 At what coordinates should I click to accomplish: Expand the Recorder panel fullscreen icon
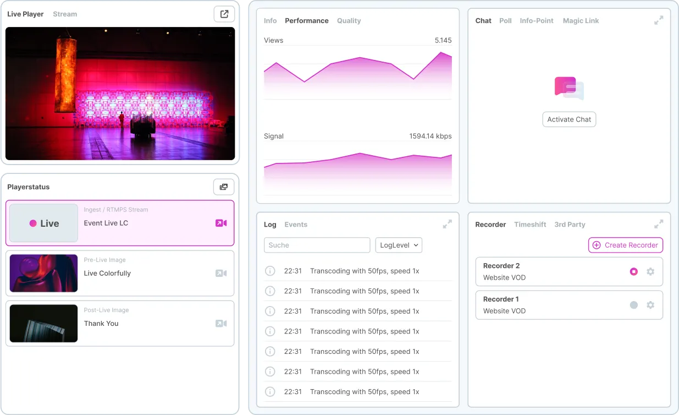pyautogui.click(x=659, y=224)
